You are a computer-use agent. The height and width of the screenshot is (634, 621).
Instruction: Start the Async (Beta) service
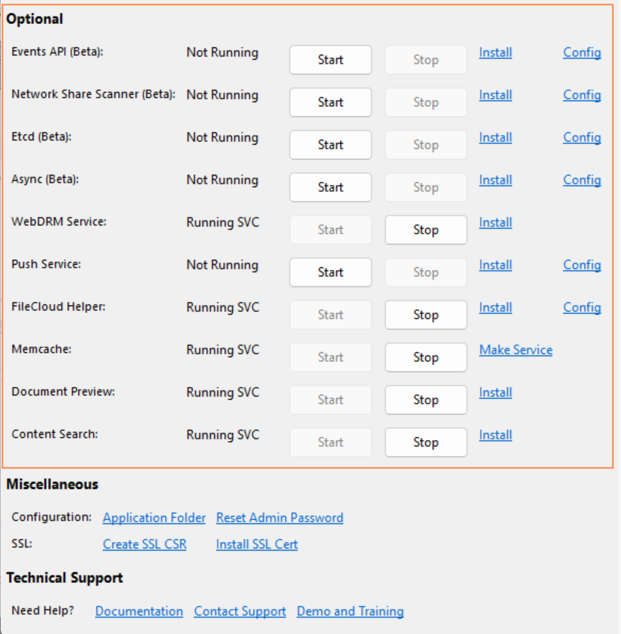coord(330,187)
